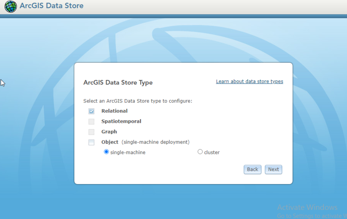Click the '(single-machine deployment)' note text
The height and width of the screenshot is (219, 347).
[x=156, y=142]
